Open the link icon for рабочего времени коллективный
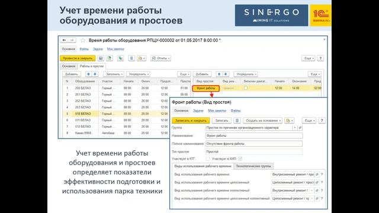This screenshot has height=213, width=379. pyautogui.click(x=317, y=191)
